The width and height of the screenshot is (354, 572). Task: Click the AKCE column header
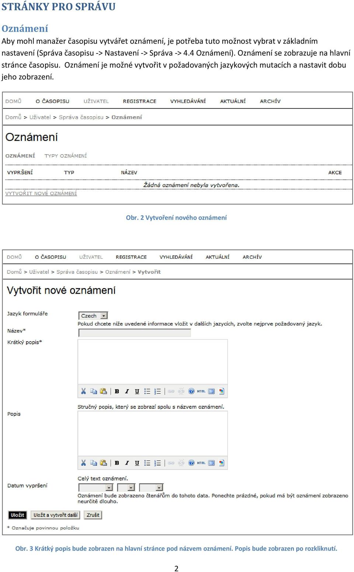coord(335,172)
